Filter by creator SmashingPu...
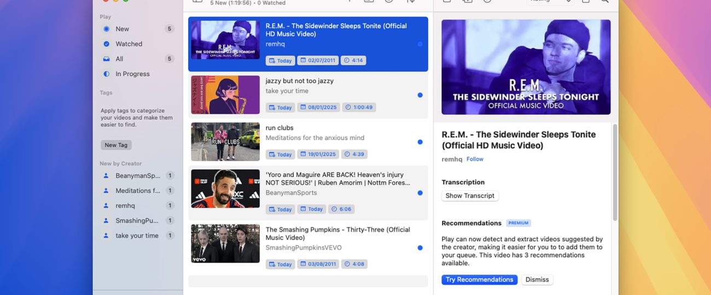711x295 pixels. [138, 221]
